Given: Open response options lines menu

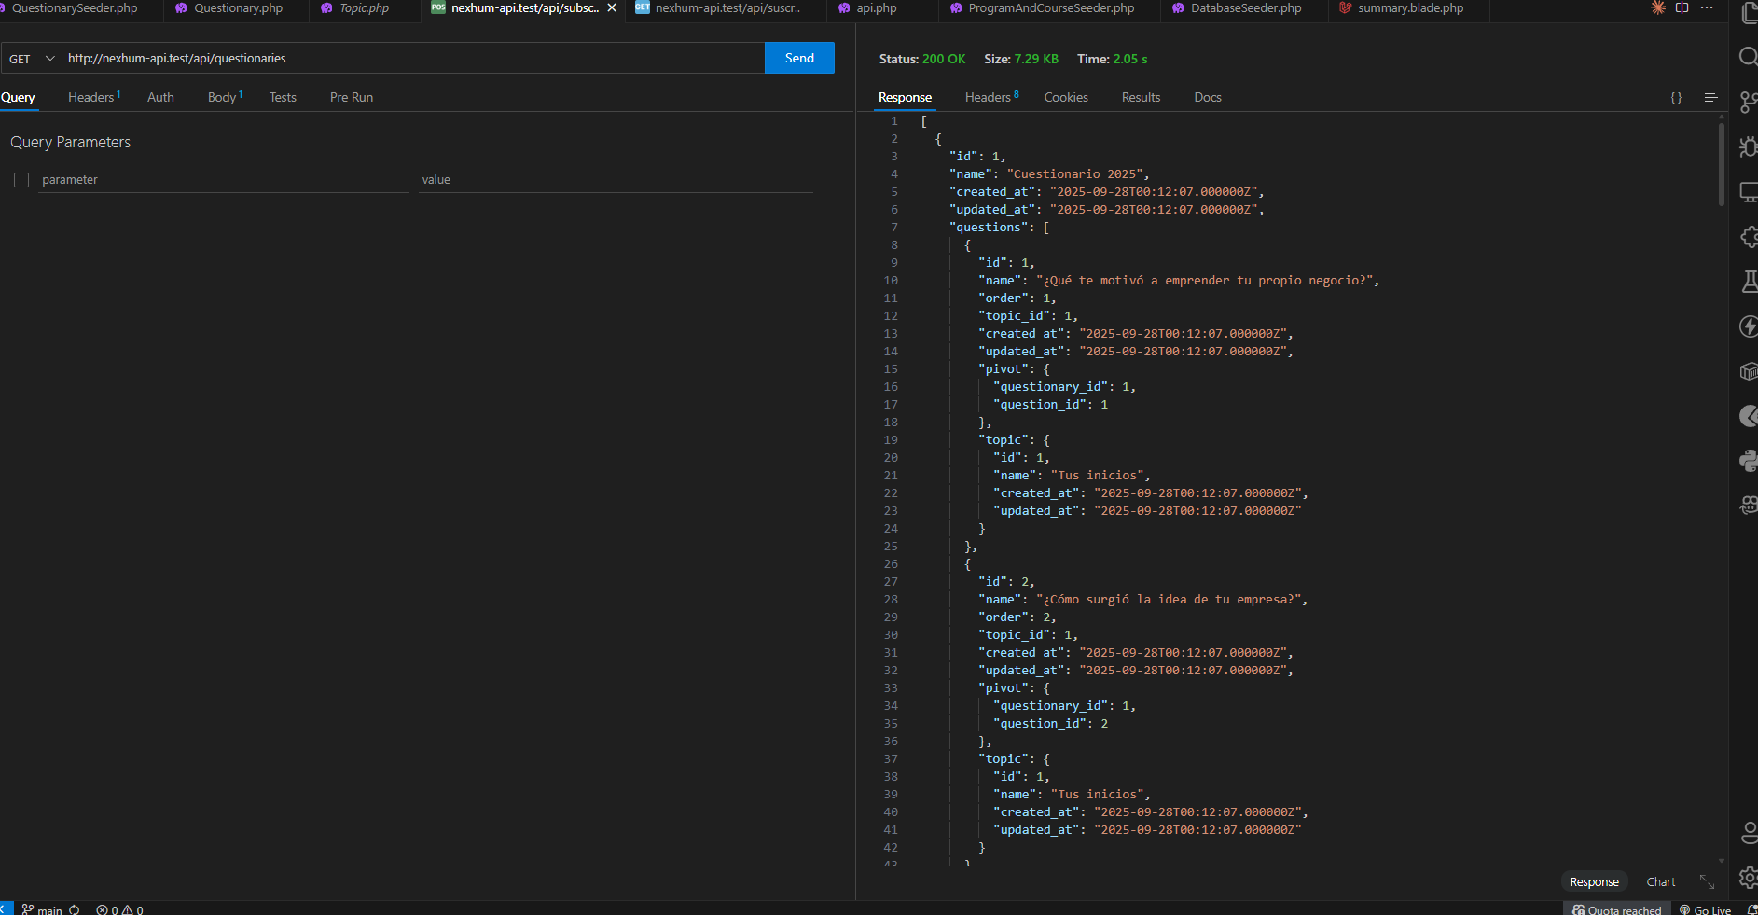Looking at the screenshot, I should 1710,98.
